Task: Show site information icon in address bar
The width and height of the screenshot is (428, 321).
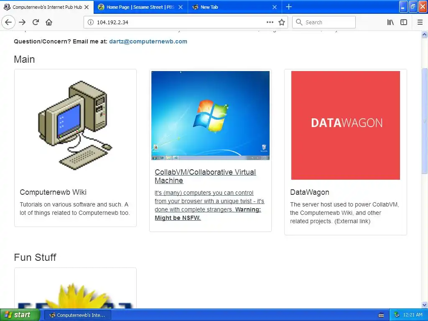Action: click(x=91, y=23)
